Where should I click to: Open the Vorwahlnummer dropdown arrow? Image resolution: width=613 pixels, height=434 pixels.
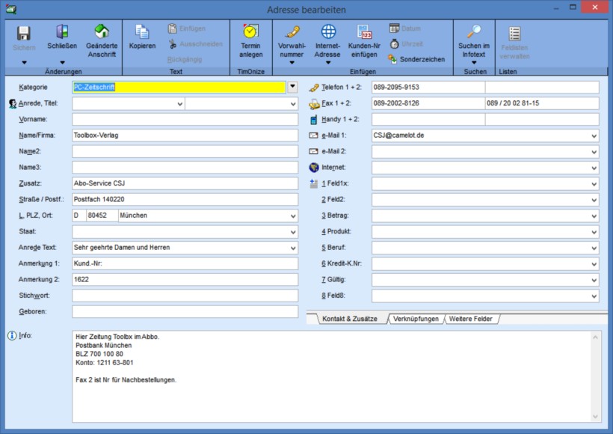coord(292,62)
